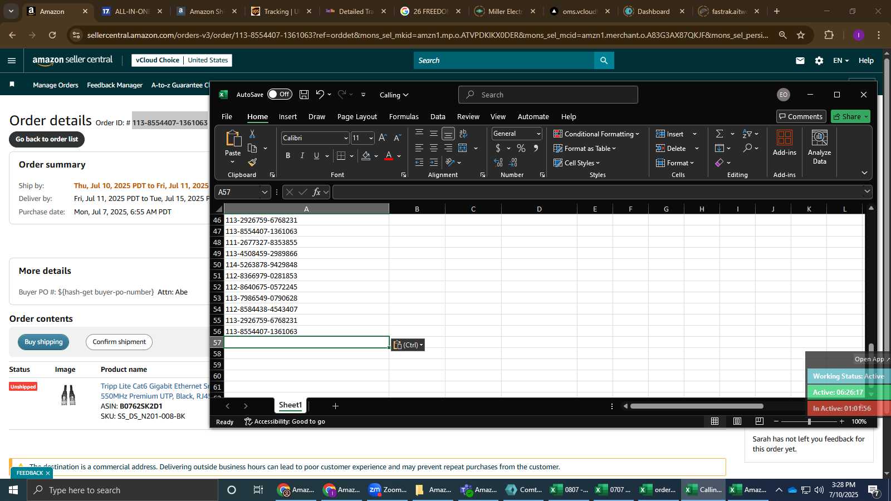
Task: Apply the Fill Color bucket
Action: point(366,156)
